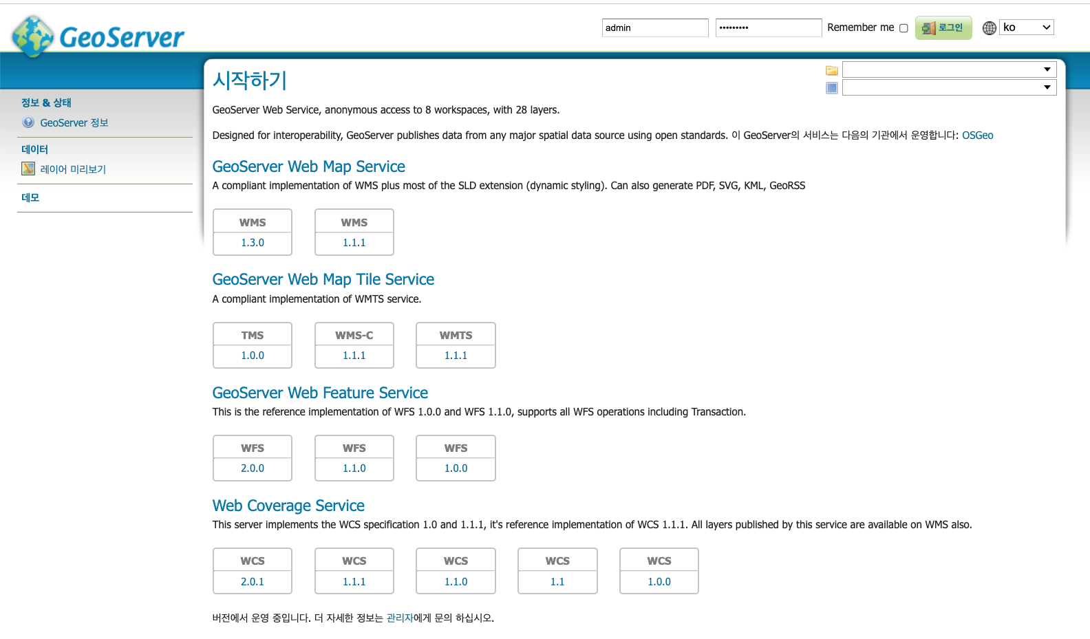1090x639 pixels.
Task: Open WCS 1.0.0 capabilities
Action: (659, 582)
